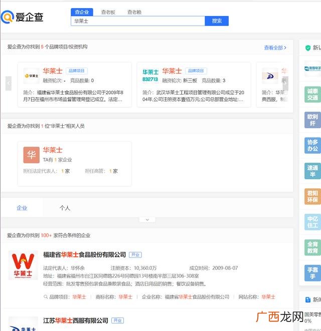Click the red W 华莱士 company logo
Screen dimensions: 321x331
pos(23,265)
